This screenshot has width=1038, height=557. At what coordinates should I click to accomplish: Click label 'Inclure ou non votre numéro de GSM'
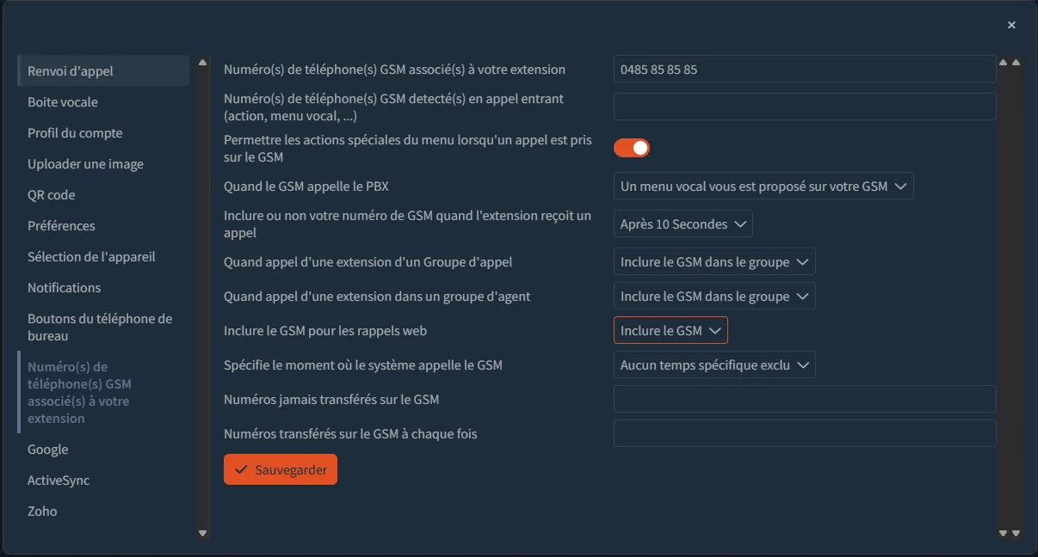408,223
